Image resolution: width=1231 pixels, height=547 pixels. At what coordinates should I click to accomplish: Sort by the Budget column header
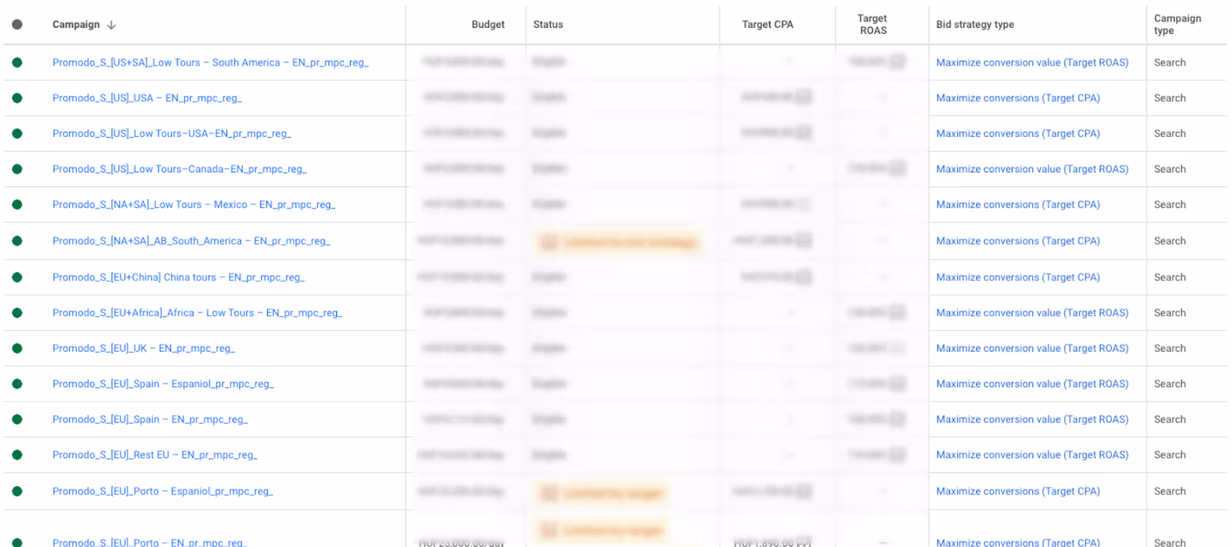coord(488,25)
